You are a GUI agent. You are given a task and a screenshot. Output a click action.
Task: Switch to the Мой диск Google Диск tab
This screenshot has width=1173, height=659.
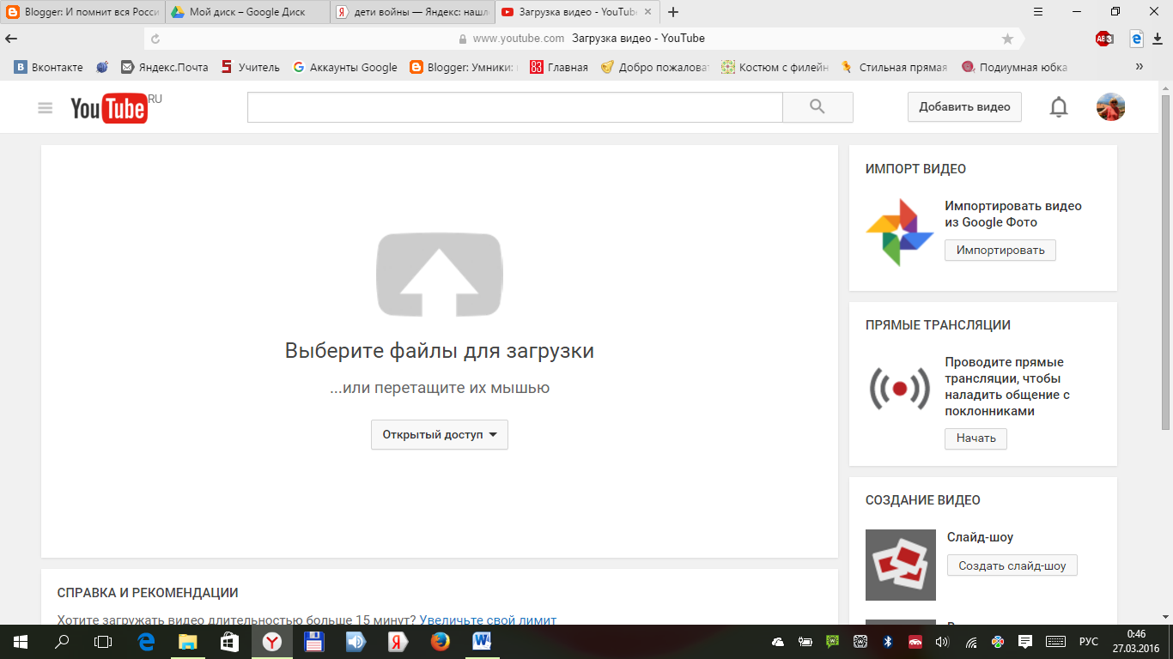point(247,12)
